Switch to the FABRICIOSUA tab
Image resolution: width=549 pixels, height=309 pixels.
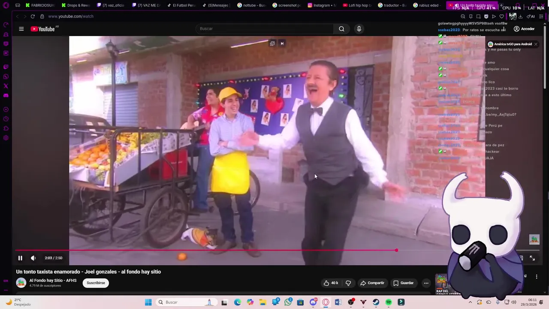tap(40, 6)
